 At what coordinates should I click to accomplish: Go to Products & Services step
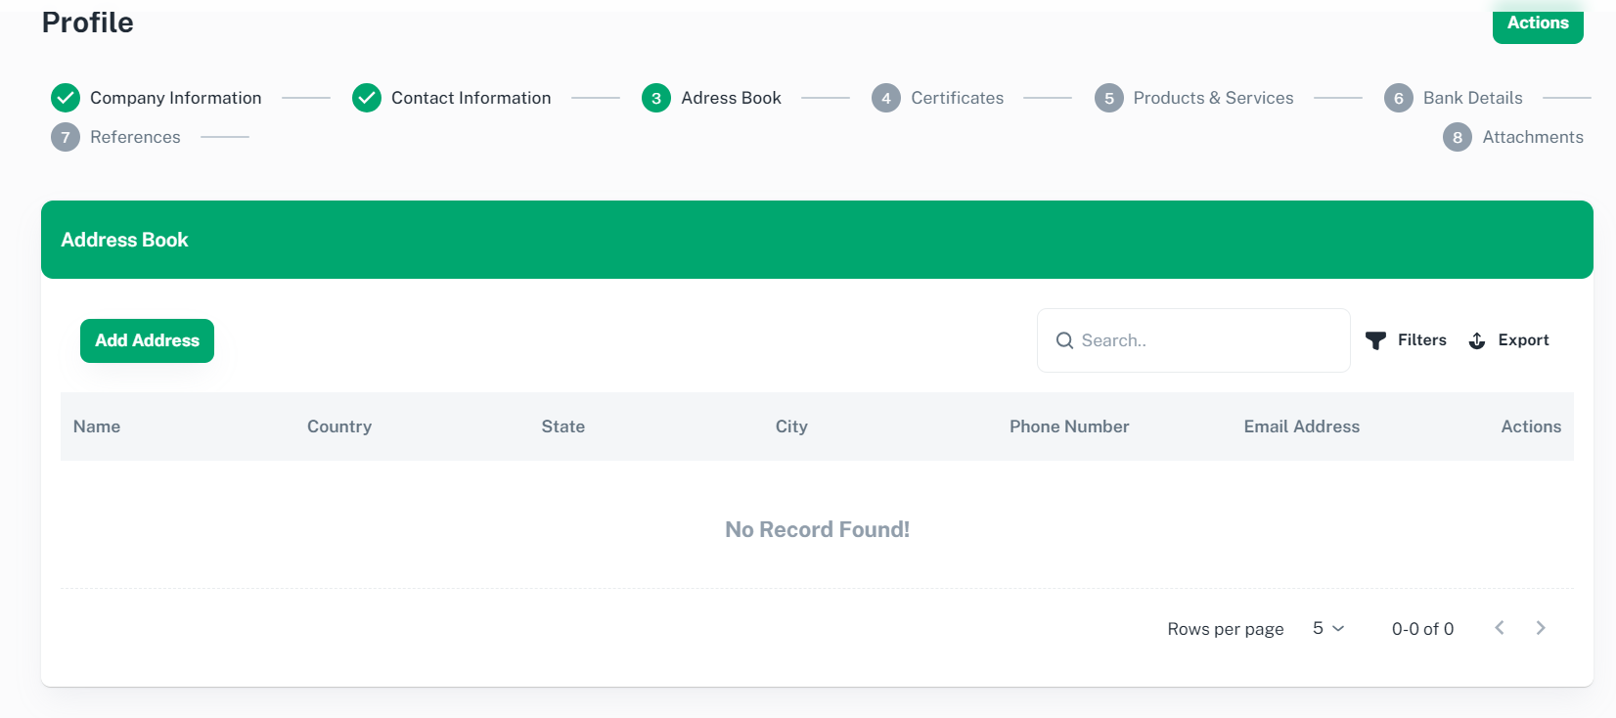(x=1212, y=98)
